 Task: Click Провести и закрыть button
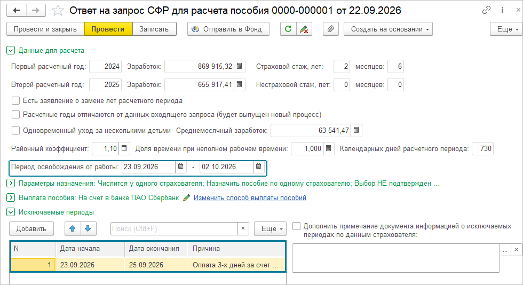pyautogui.click(x=45, y=29)
